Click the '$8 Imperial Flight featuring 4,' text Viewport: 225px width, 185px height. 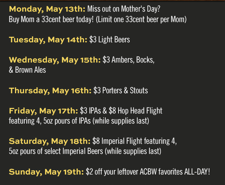pos(135,141)
